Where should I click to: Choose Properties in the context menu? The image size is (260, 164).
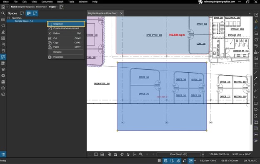coord(66,57)
